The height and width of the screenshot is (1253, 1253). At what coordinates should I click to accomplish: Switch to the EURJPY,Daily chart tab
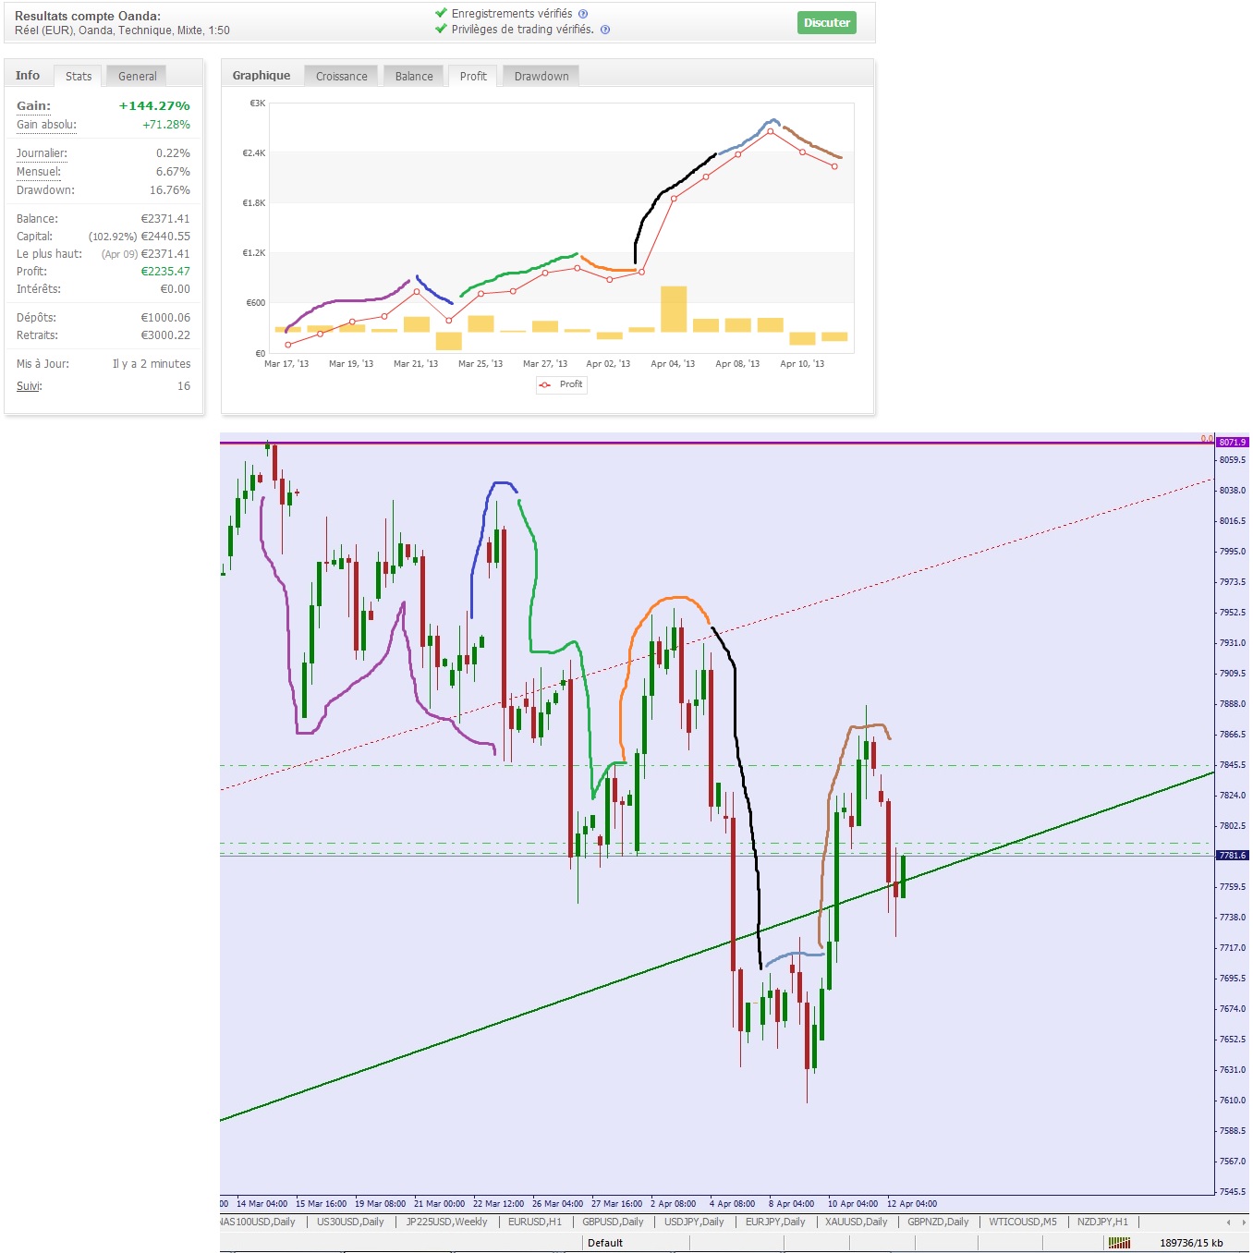click(775, 1222)
